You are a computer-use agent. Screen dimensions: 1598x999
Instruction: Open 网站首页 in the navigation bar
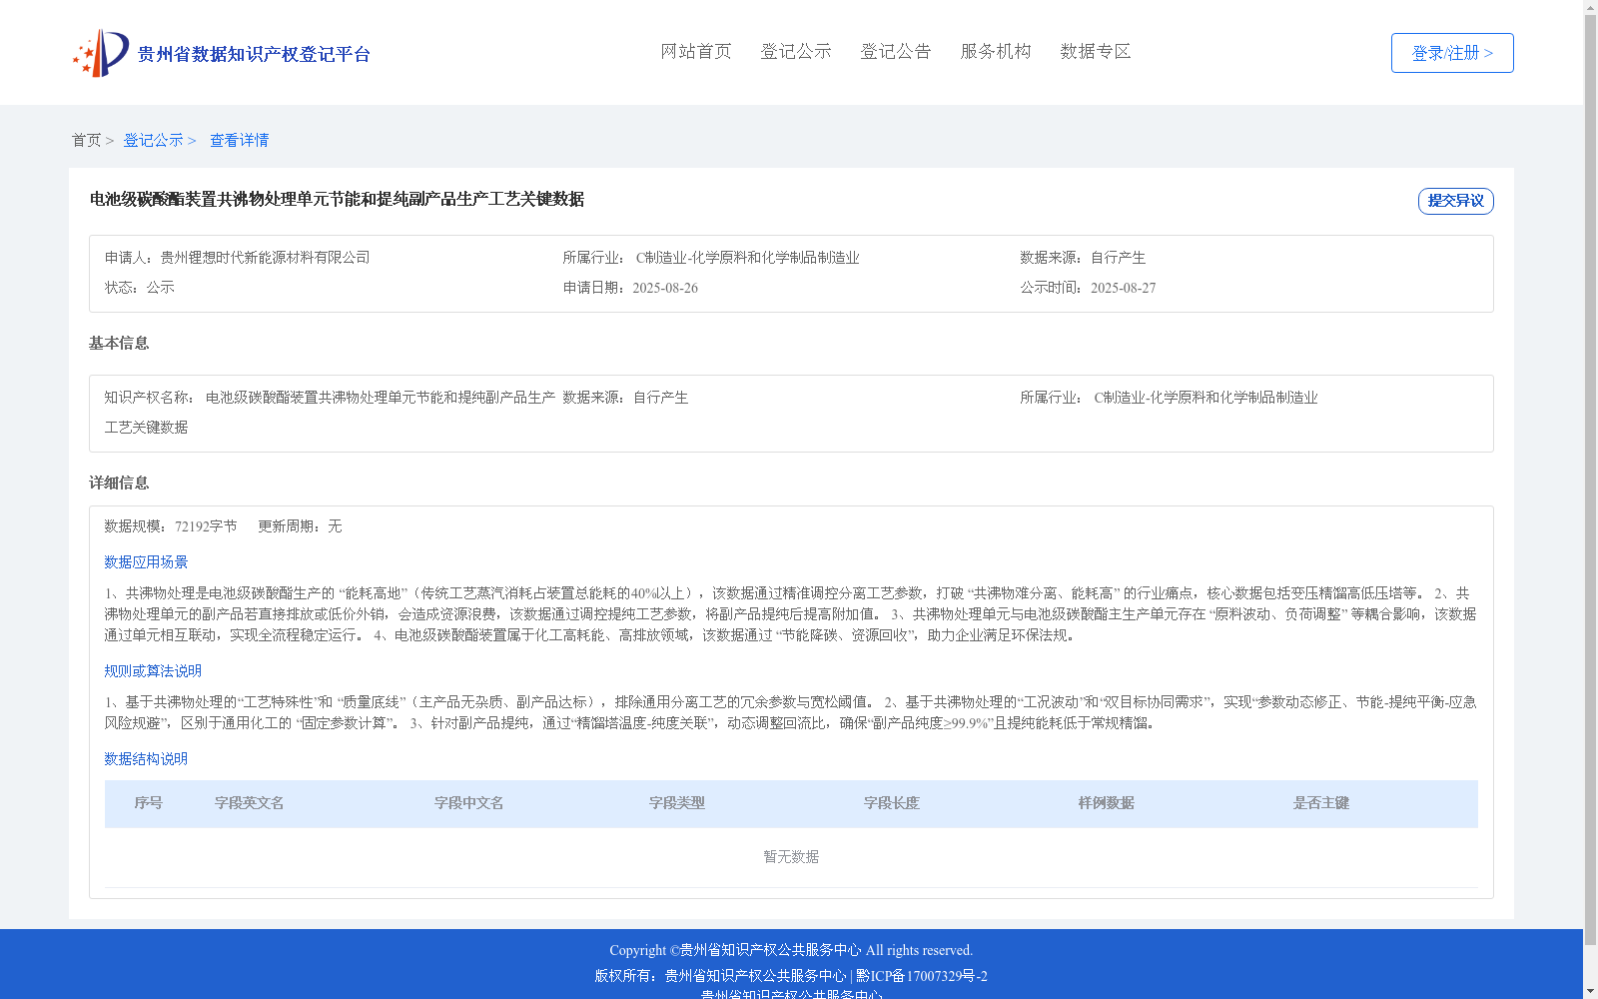tap(696, 51)
